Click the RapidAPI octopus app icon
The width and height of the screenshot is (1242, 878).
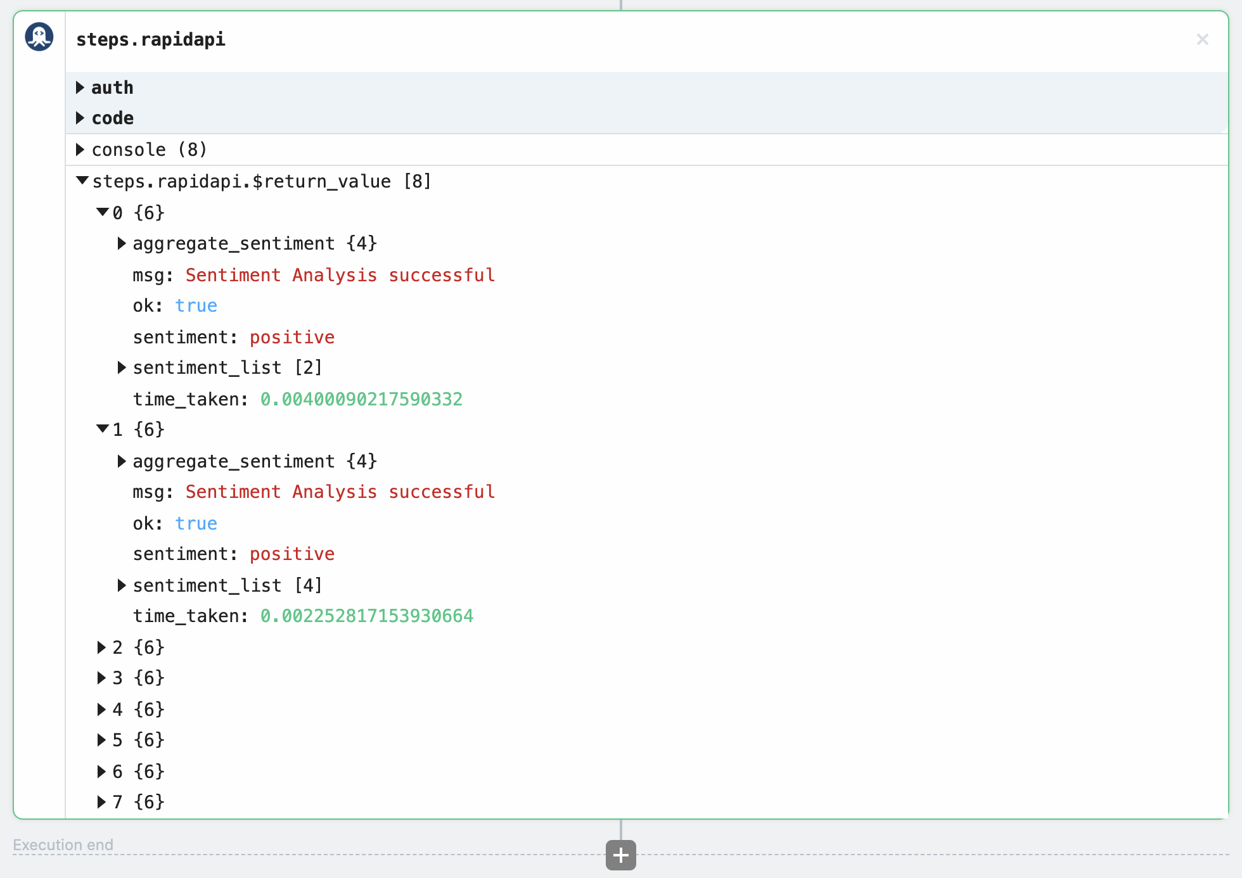(x=39, y=37)
